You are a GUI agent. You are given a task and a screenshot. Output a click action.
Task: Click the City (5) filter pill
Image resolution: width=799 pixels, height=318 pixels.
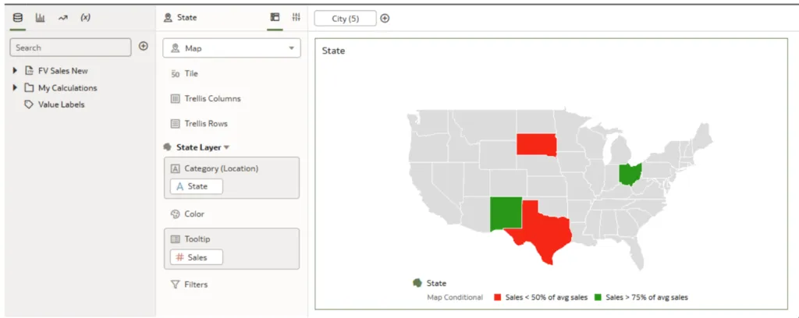click(345, 18)
